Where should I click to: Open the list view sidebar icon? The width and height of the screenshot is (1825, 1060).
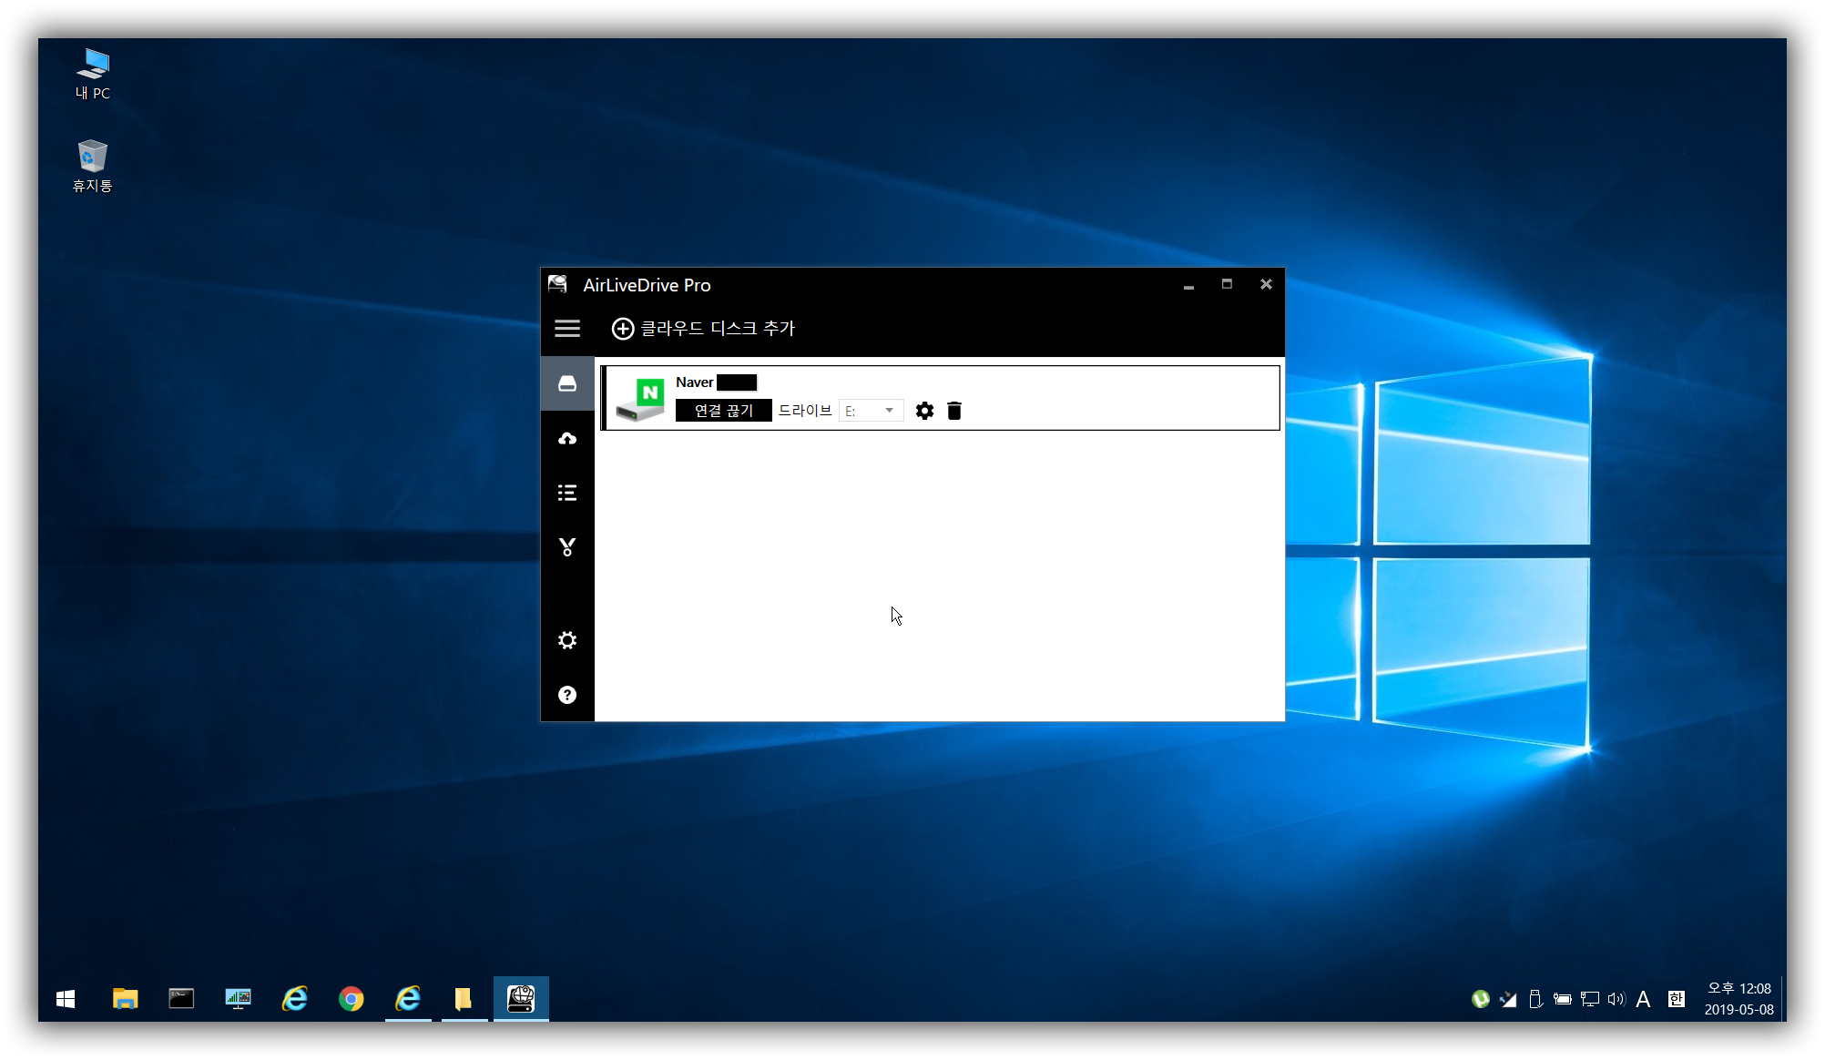coord(567,494)
